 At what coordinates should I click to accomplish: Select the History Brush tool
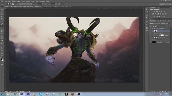pos(2,31)
